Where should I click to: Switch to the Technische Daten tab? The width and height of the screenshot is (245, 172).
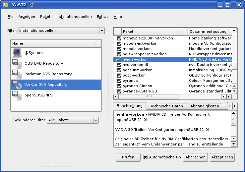point(166,106)
